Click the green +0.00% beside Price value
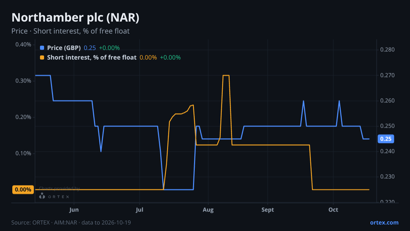This screenshot has width=410, height=231. tap(109, 48)
